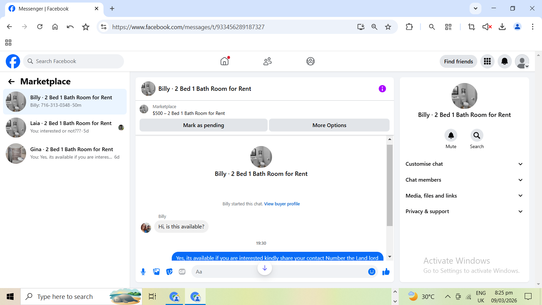Screen dimensions: 542x305
Task: Jump to latest message with down arrow
Action: pos(265,268)
